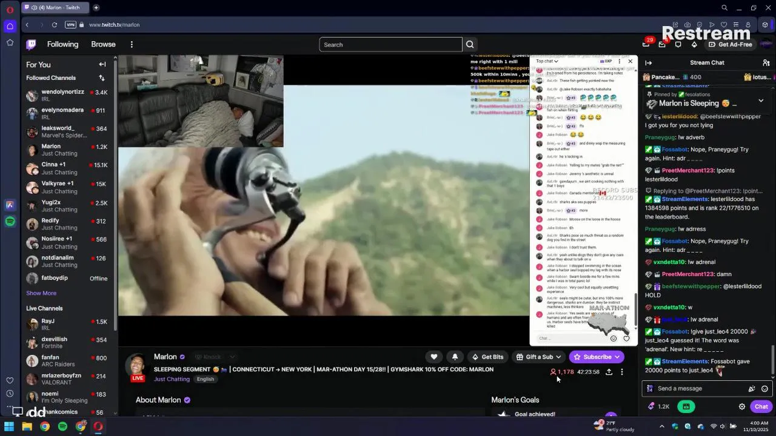
Task: Click the Twitch logo home icon
Action: 31,44
